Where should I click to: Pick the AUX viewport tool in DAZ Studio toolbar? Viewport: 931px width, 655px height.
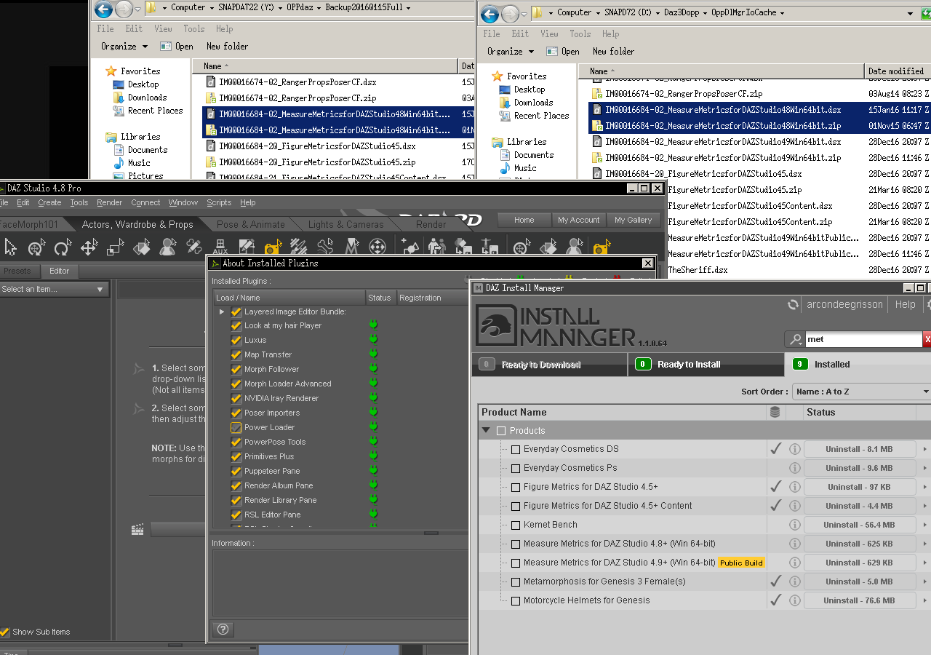click(220, 247)
